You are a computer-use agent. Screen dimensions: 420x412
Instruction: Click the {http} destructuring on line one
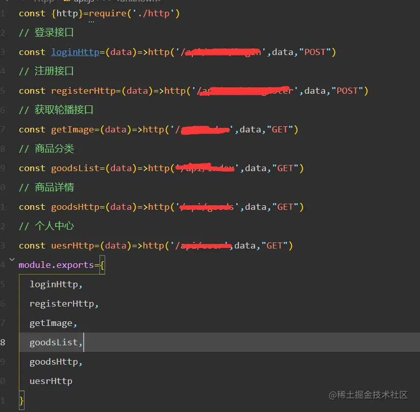click(67, 13)
